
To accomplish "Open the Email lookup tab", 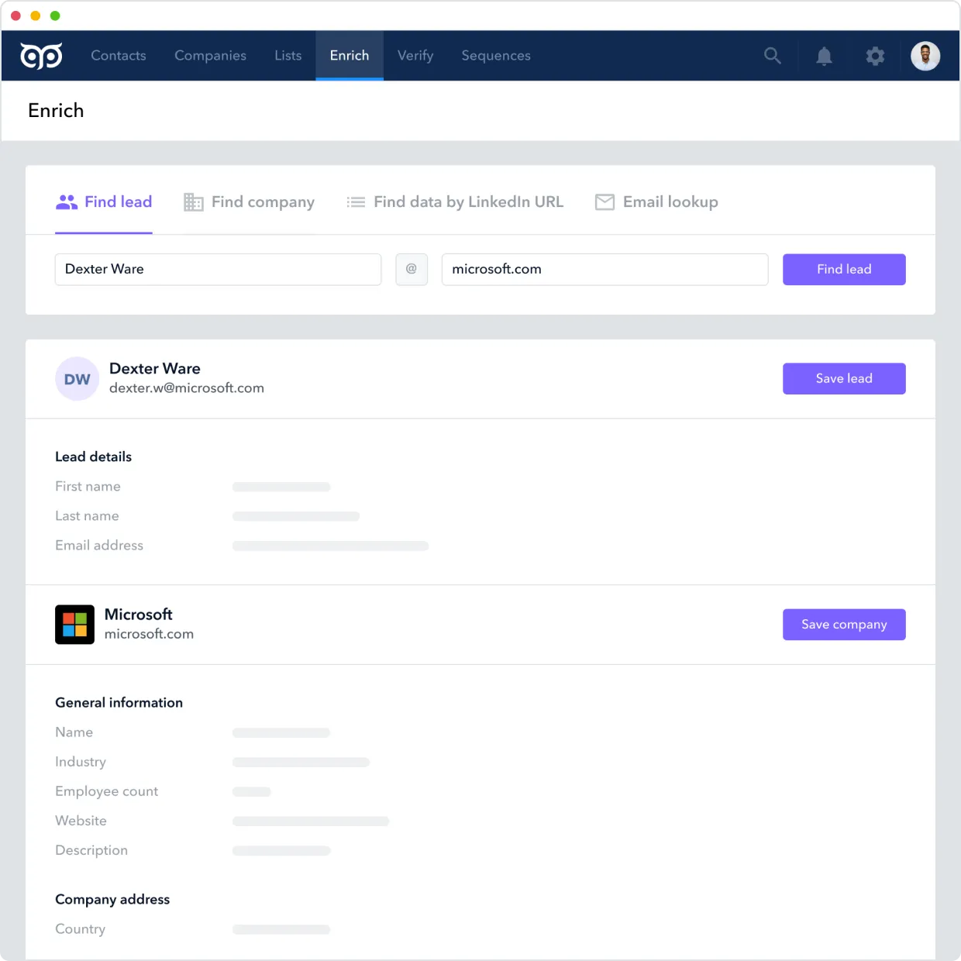I will (x=656, y=202).
